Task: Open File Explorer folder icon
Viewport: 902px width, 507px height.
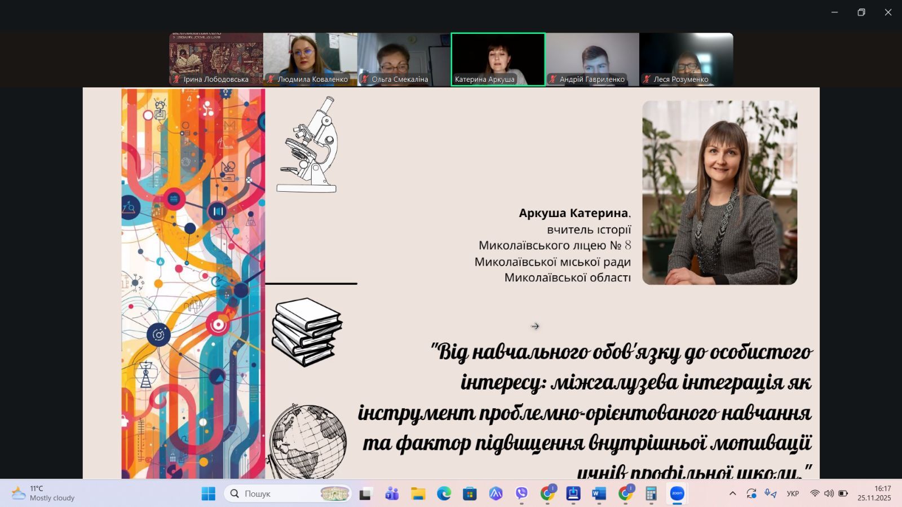Action: click(x=418, y=493)
